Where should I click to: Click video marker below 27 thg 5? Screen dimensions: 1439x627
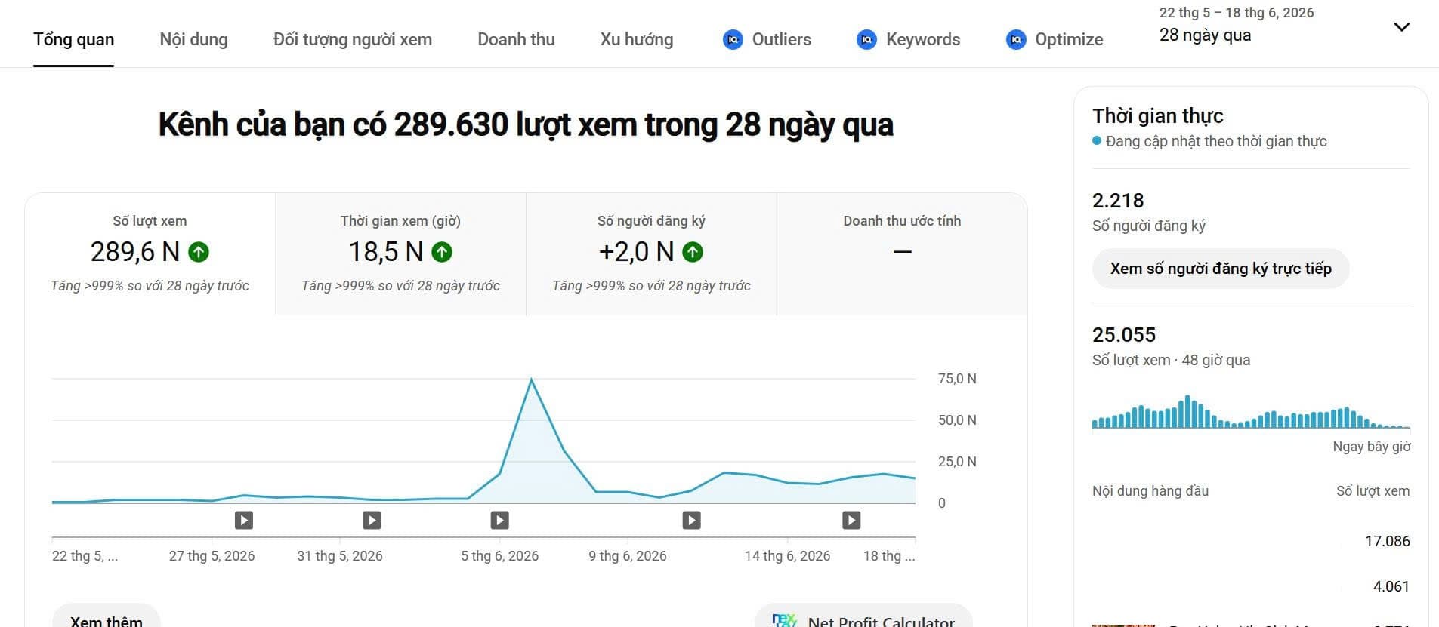[x=243, y=520]
